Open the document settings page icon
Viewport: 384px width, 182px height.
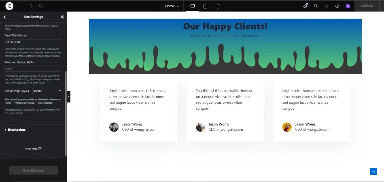(31, 6)
